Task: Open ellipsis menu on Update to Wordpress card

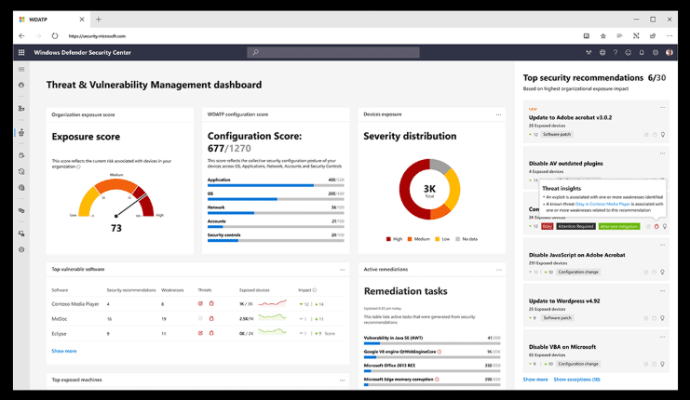Action: (x=662, y=291)
